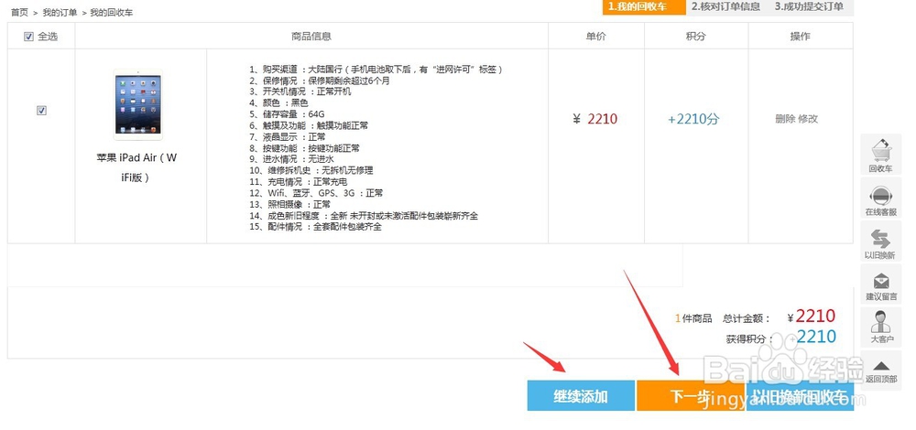The height and width of the screenshot is (430, 916).
Task: Toggle the 全选 select-all checkbox
Action: pyautogui.click(x=28, y=37)
